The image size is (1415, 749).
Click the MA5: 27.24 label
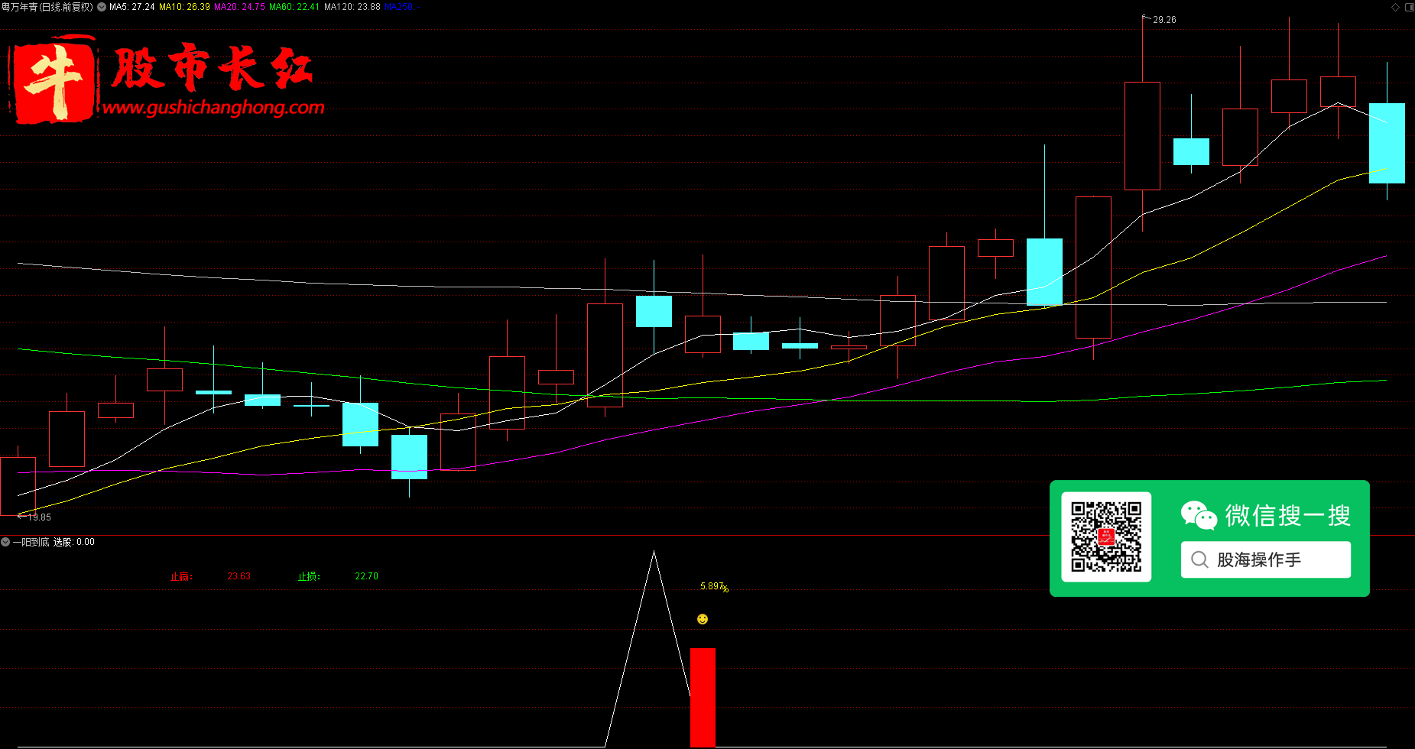pyautogui.click(x=131, y=7)
